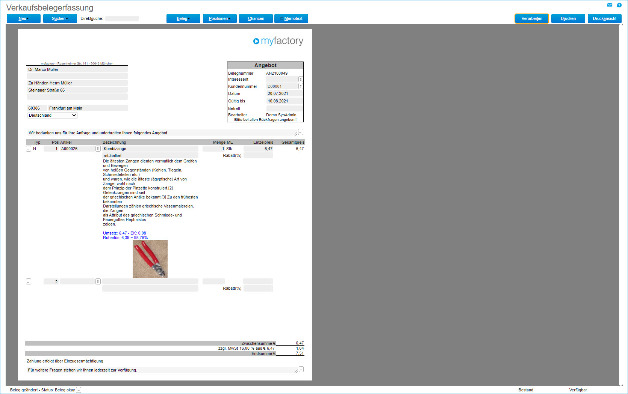Viewport: 628px width, 394px height.
Task: Click the Gültig bis field 10.08.2021
Action: tap(284, 101)
